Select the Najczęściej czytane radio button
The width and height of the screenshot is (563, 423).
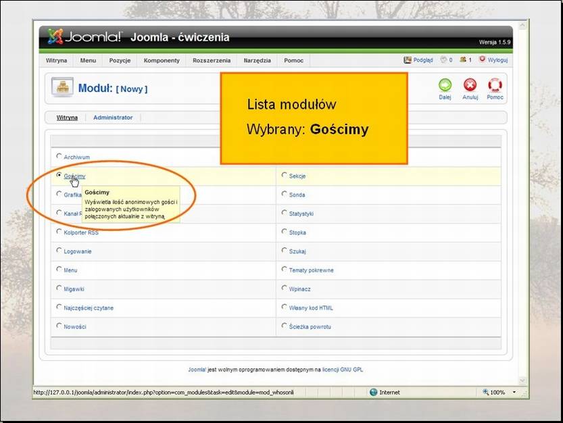pos(59,307)
